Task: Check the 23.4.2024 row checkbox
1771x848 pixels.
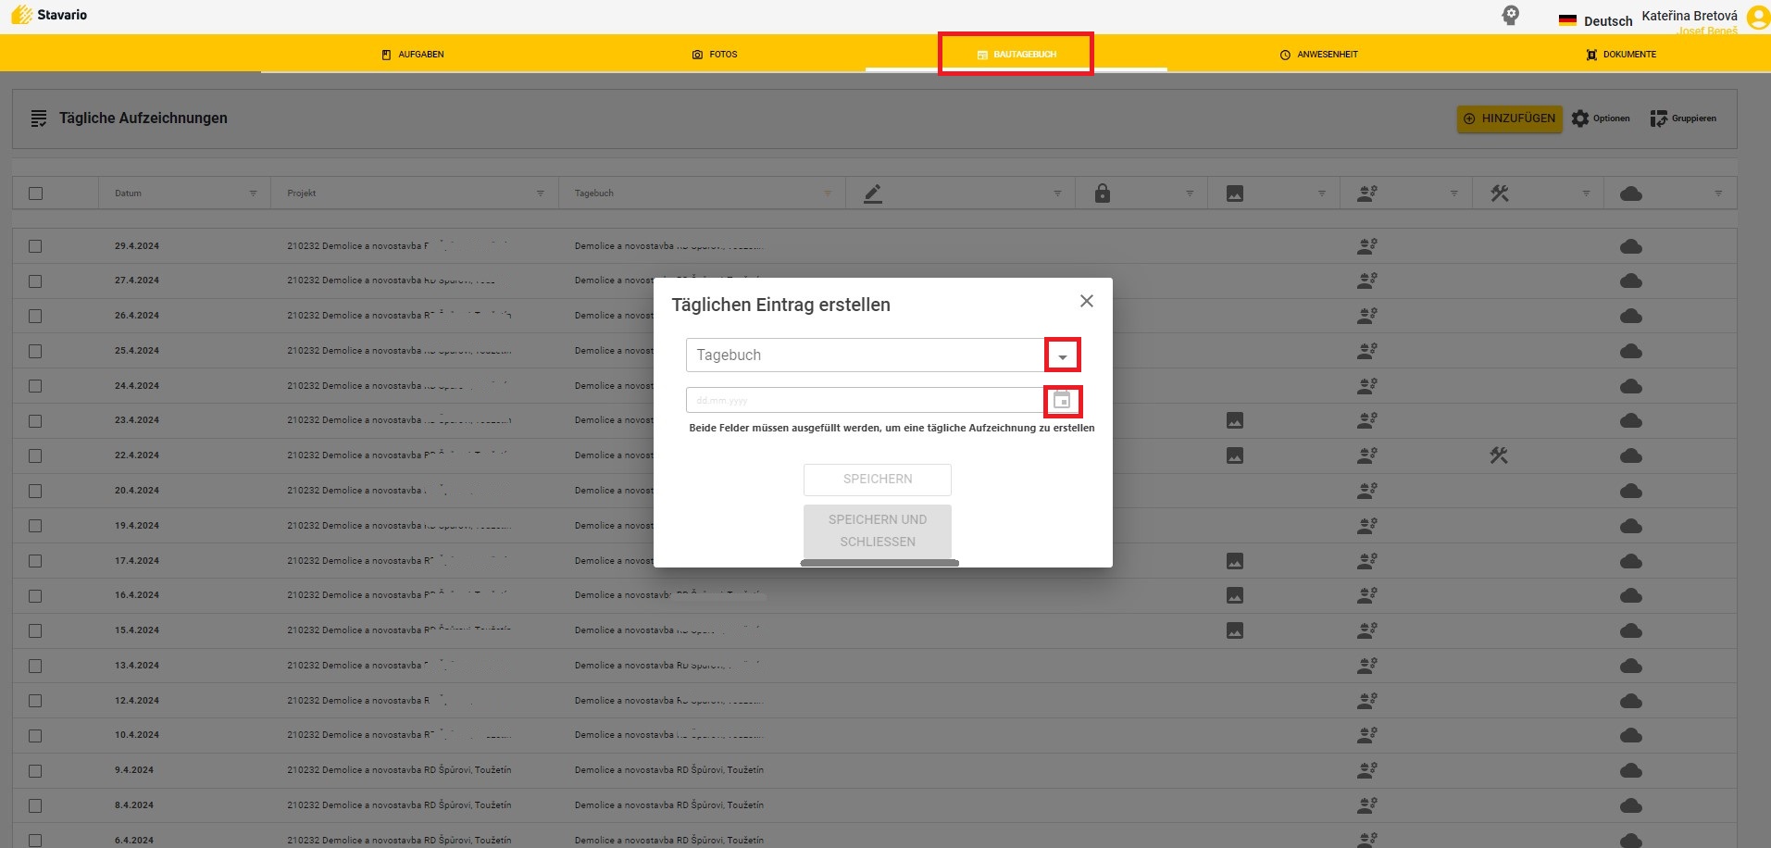Action: point(35,420)
